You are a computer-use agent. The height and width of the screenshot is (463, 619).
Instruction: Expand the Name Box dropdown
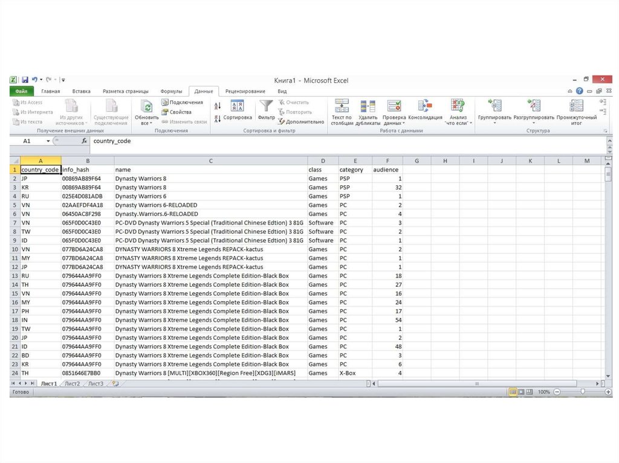pos(48,141)
